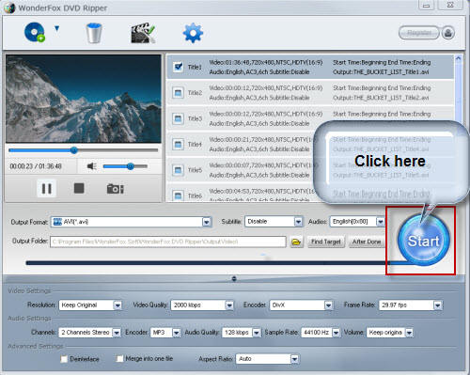Mute audio using the speaker icon

coord(91,166)
